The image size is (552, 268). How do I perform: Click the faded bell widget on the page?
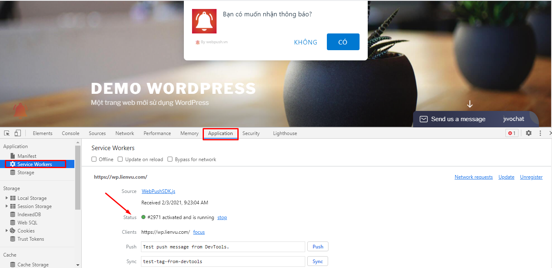(x=20, y=110)
